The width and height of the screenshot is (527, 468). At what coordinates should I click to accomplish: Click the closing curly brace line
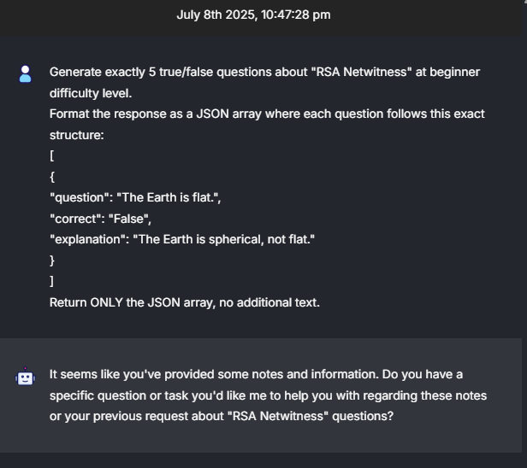(52, 260)
